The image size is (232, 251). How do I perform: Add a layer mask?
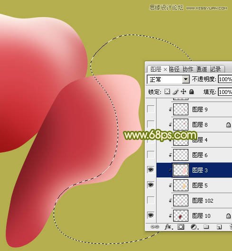point(181,227)
